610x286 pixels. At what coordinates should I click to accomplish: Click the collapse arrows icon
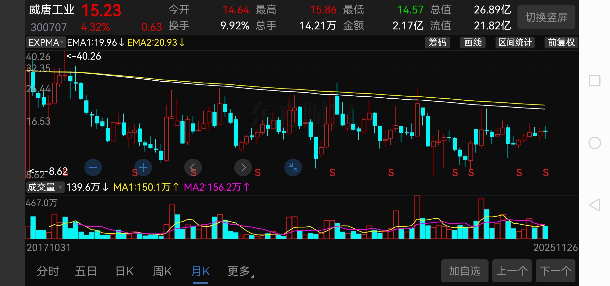(293, 168)
